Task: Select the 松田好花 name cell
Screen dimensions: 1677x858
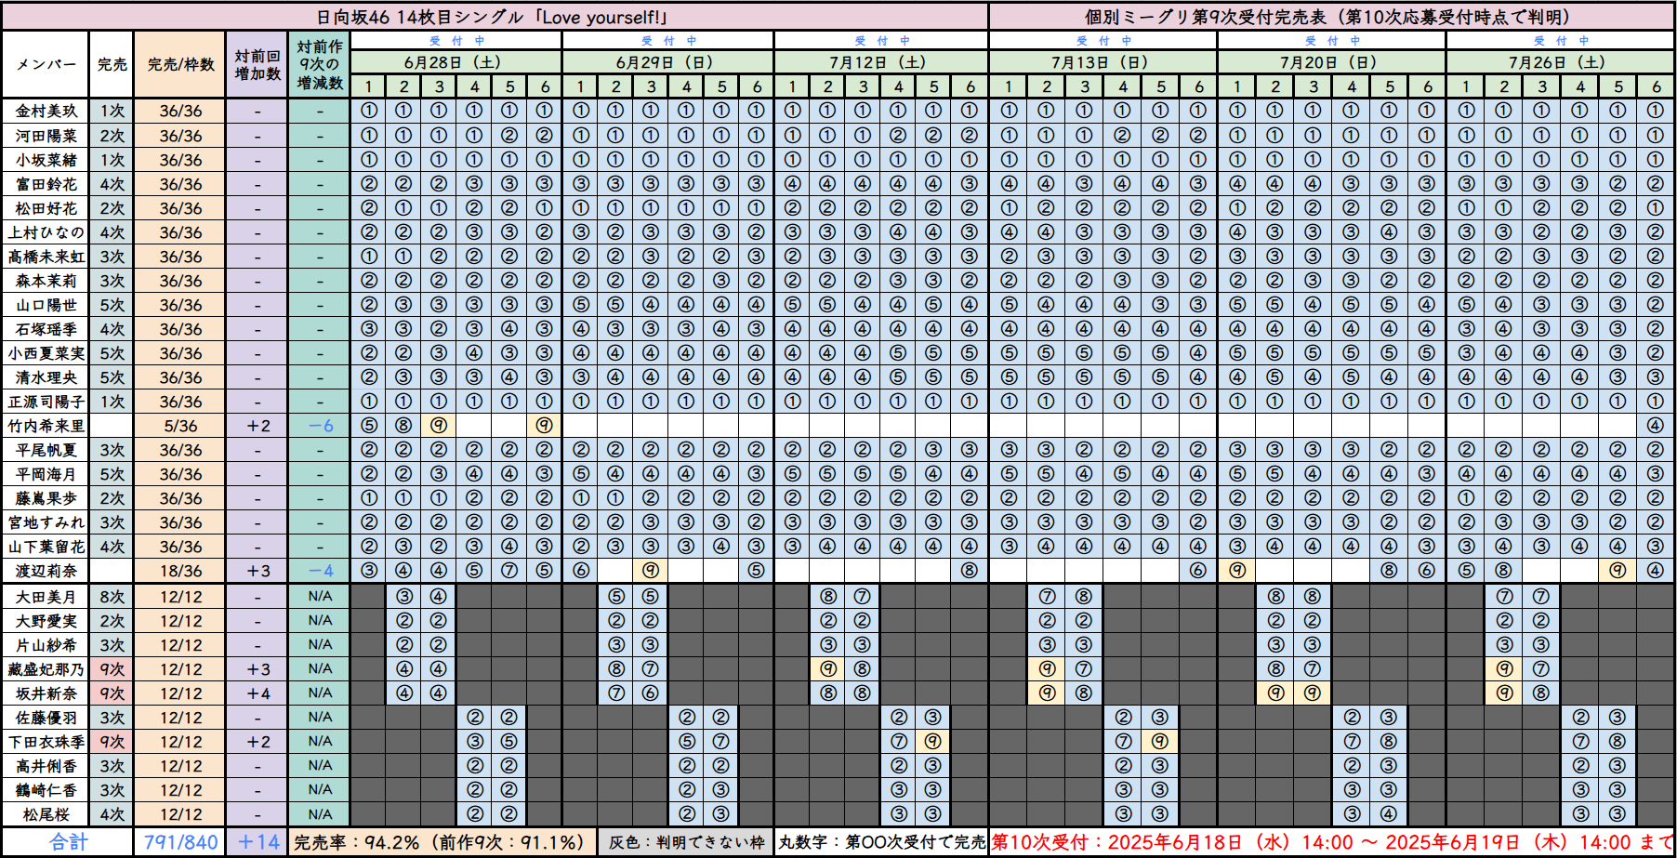Action: [46, 208]
